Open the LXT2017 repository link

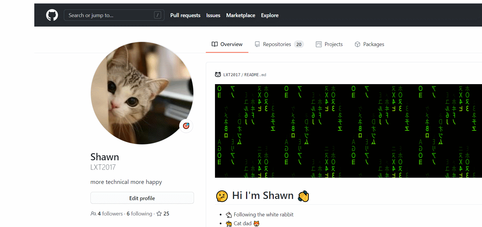click(x=232, y=75)
